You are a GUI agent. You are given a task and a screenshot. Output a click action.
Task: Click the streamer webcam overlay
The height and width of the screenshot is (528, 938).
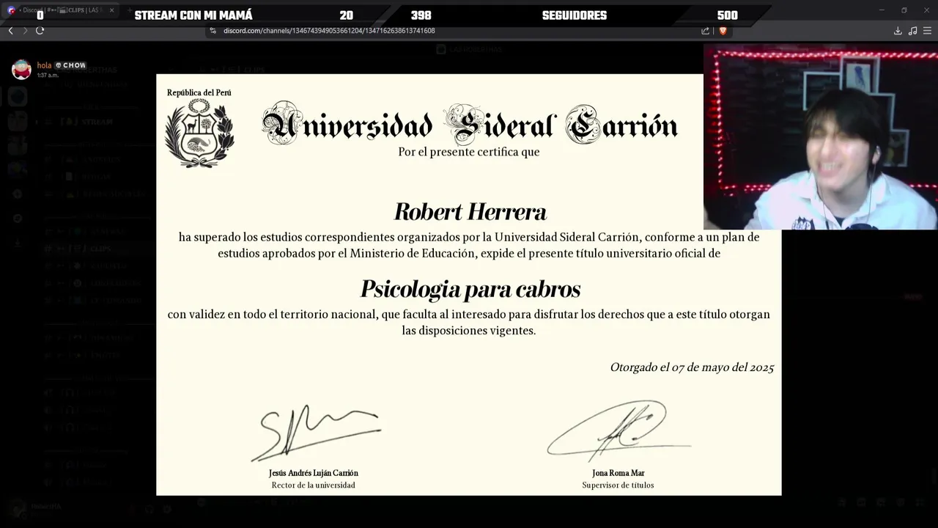click(821, 137)
